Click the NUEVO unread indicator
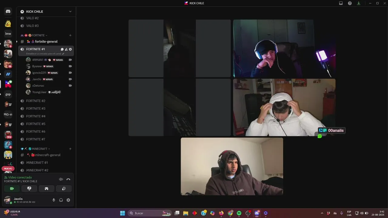The height and width of the screenshot is (218, 388). pos(8,168)
